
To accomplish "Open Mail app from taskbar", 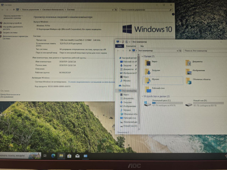I will pos(77,156).
